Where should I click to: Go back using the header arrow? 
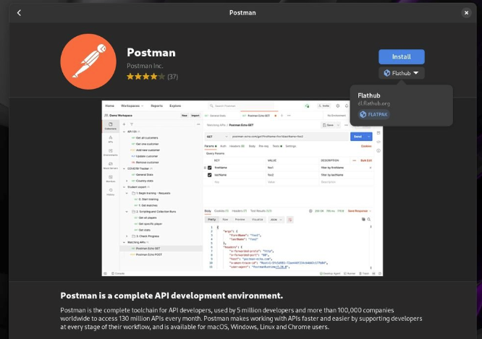pos(19,13)
